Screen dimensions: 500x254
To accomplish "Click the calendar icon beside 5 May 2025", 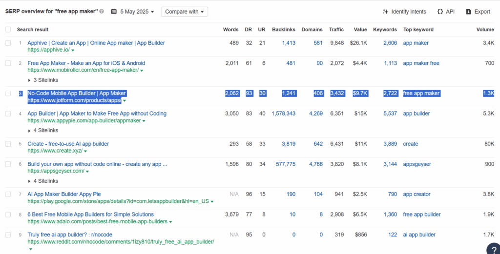I will 114,12.
